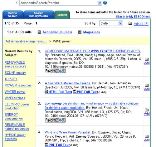Go back to AB renewable energy resou... breadcrumb
Screen dimensions: 156x147
(26, 41)
